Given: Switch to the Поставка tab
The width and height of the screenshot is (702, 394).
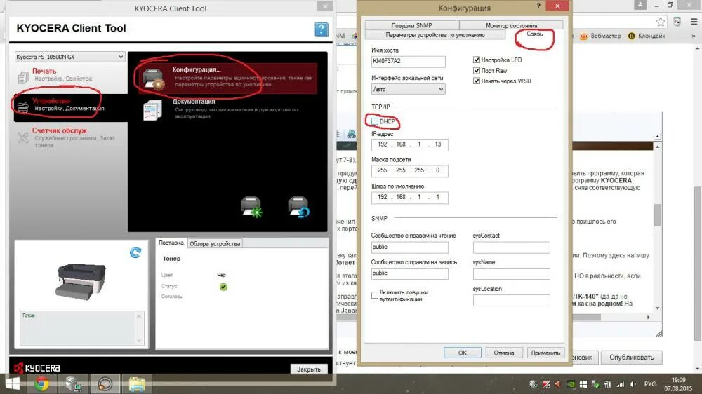Looking at the screenshot, I should pos(171,243).
